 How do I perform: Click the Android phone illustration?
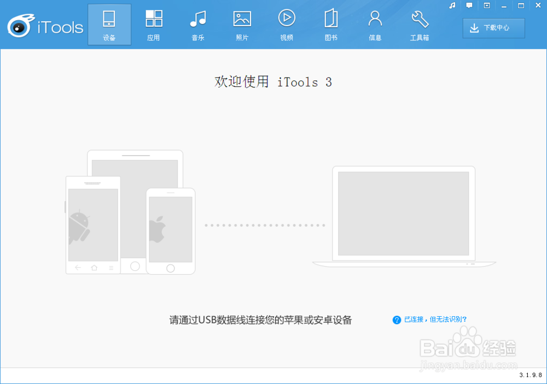pyautogui.click(x=93, y=225)
